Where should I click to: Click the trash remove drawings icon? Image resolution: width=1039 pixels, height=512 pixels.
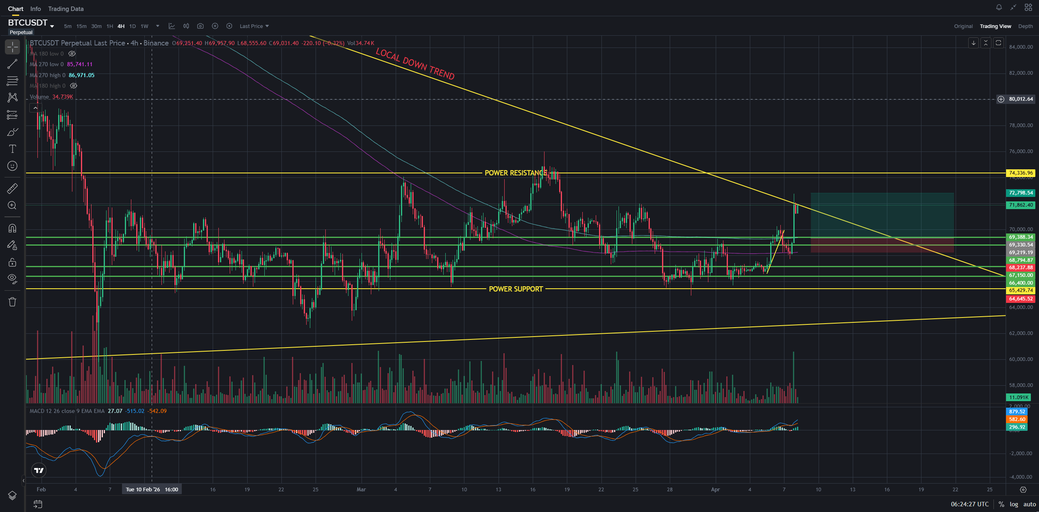12,302
